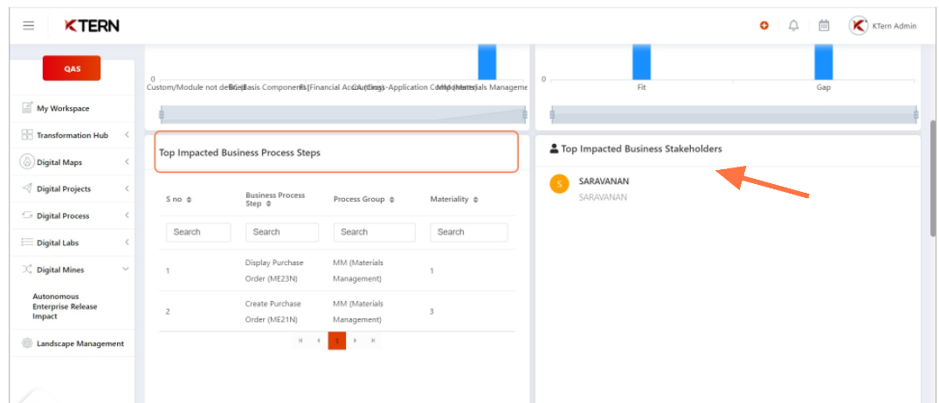Screen dimensions: 939x403
Task: Click Process Group cell in row 1
Action: [x=357, y=270]
